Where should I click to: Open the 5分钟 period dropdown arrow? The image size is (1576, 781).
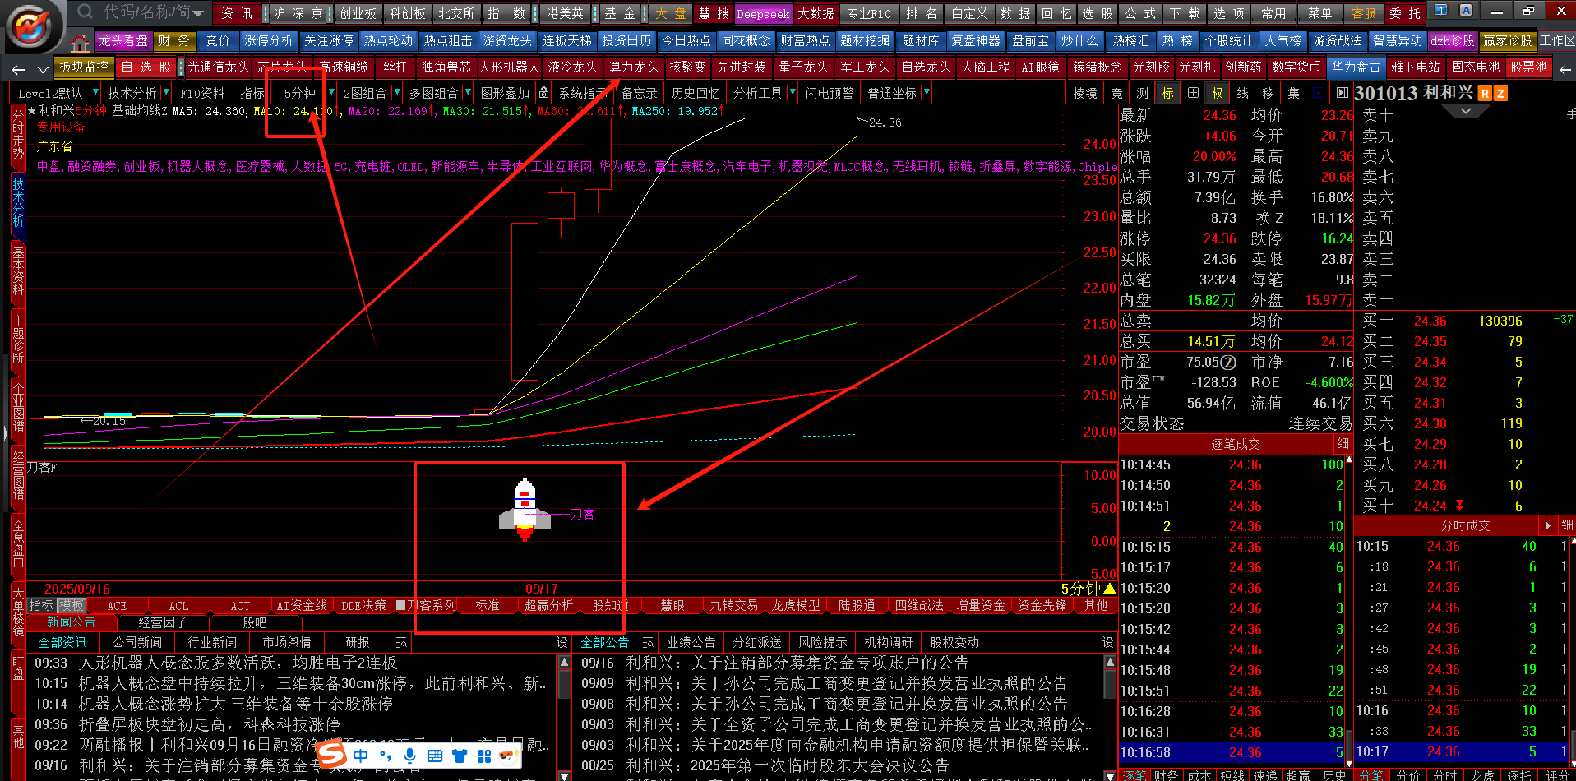pyautogui.click(x=330, y=93)
